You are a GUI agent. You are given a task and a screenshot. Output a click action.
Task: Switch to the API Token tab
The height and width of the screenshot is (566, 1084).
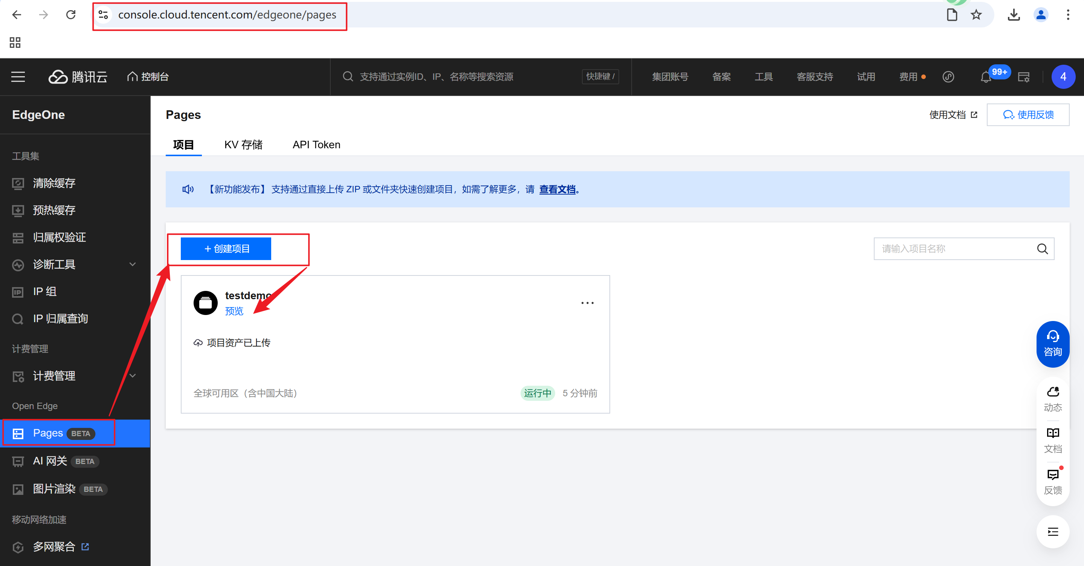(316, 145)
